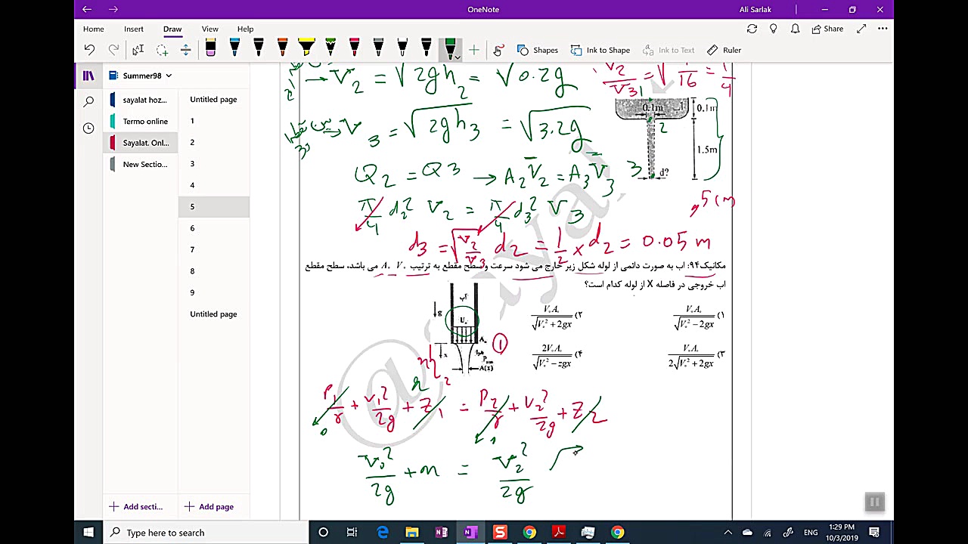This screenshot has height=544, width=968.
Task: Add a new pen with plus button
Action: click(474, 50)
